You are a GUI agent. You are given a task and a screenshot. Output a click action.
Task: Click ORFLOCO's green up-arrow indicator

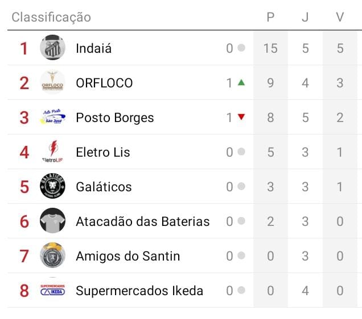(241, 83)
